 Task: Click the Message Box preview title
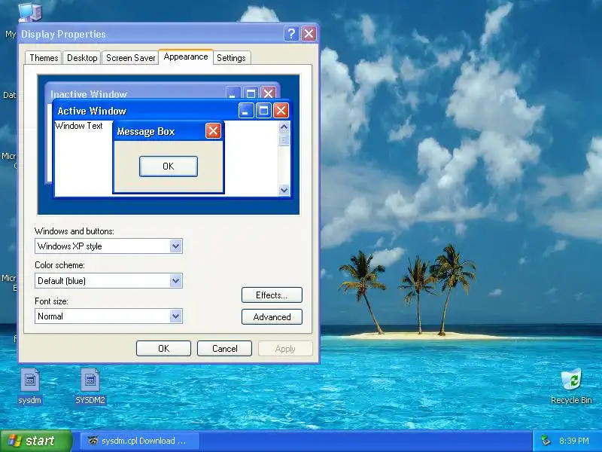tap(146, 131)
